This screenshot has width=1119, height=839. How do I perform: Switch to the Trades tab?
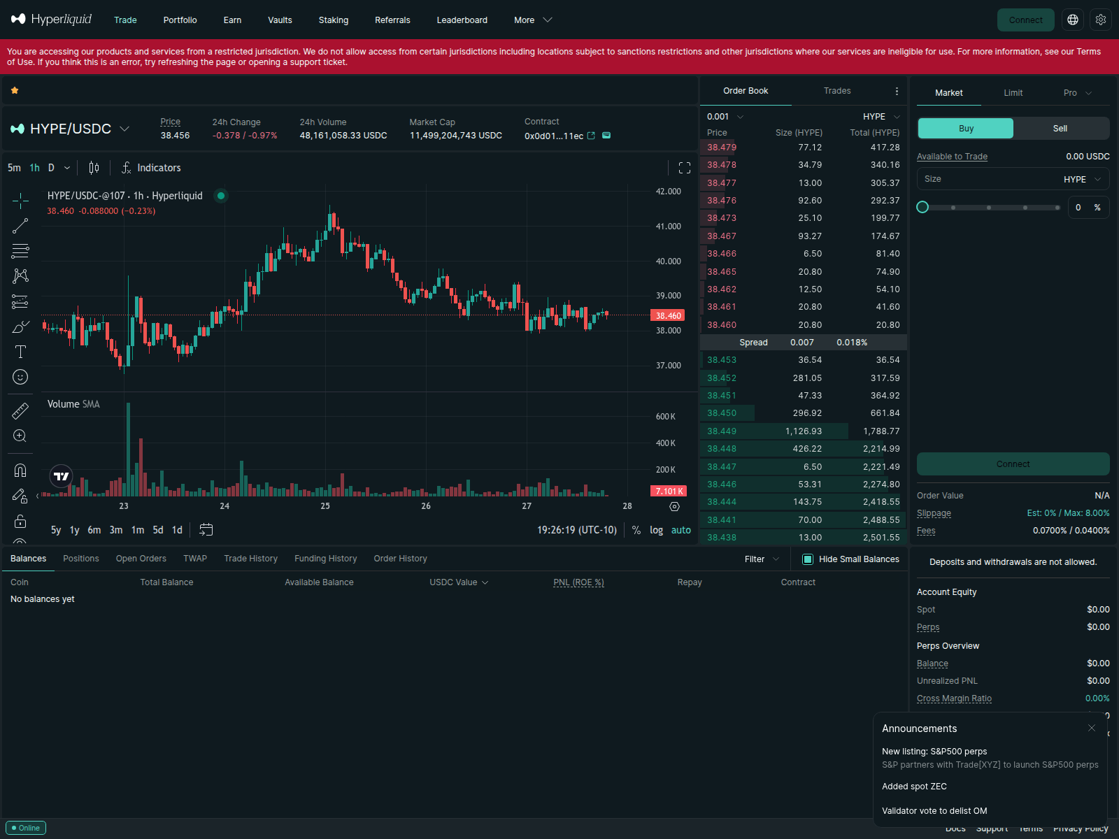pyautogui.click(x=837, y=91)
